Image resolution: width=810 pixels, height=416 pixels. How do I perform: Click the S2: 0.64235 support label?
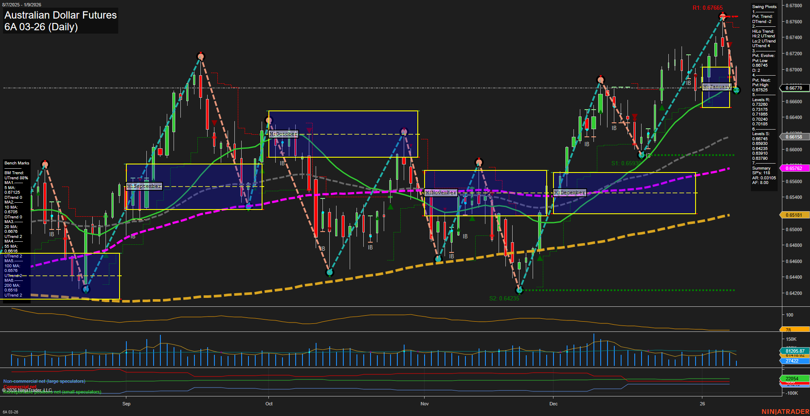coord(504,298)
